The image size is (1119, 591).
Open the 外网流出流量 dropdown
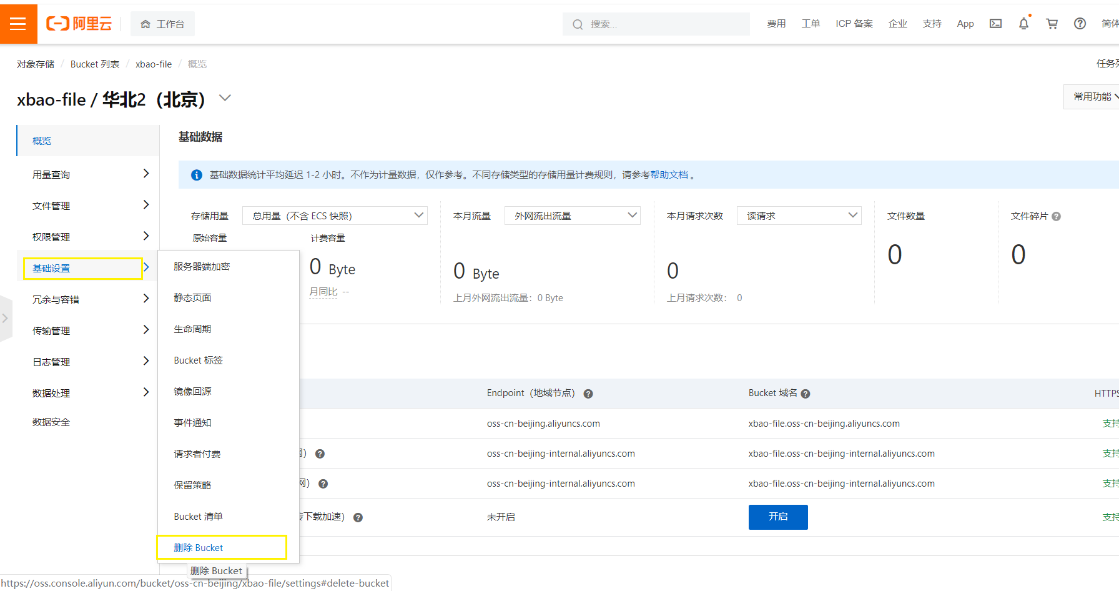(573, 216)
